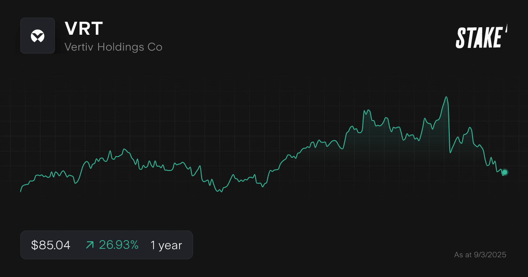Click the teal color of the percentage figure
This screenshot has height=277, width=528.
point(118,245)
